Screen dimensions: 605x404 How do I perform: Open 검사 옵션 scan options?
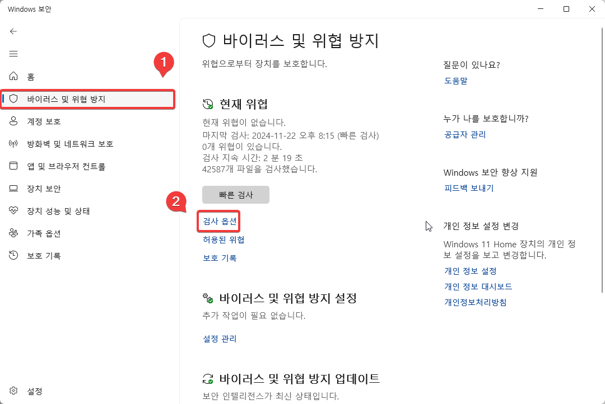[218, 221]
